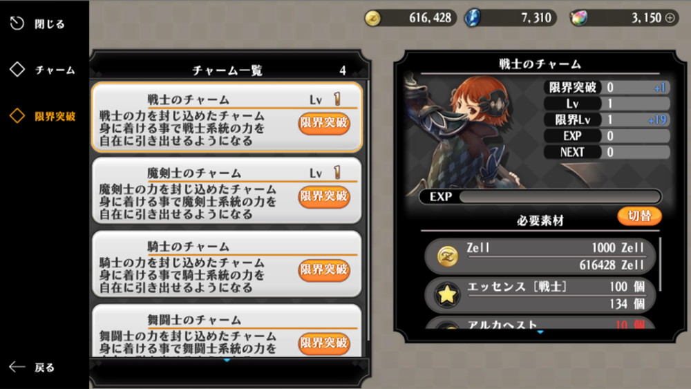Click the star icon for エッセンス [戦士]
Viewport: 691px width, 389px height.
click(447, 295)
